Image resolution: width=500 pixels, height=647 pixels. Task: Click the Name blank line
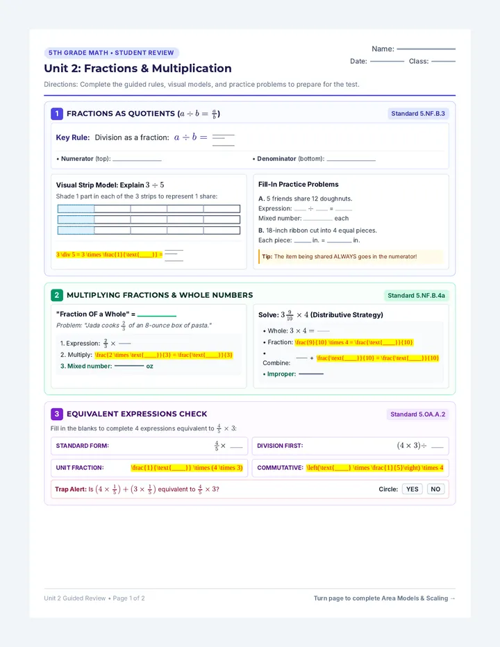[426, 49]
